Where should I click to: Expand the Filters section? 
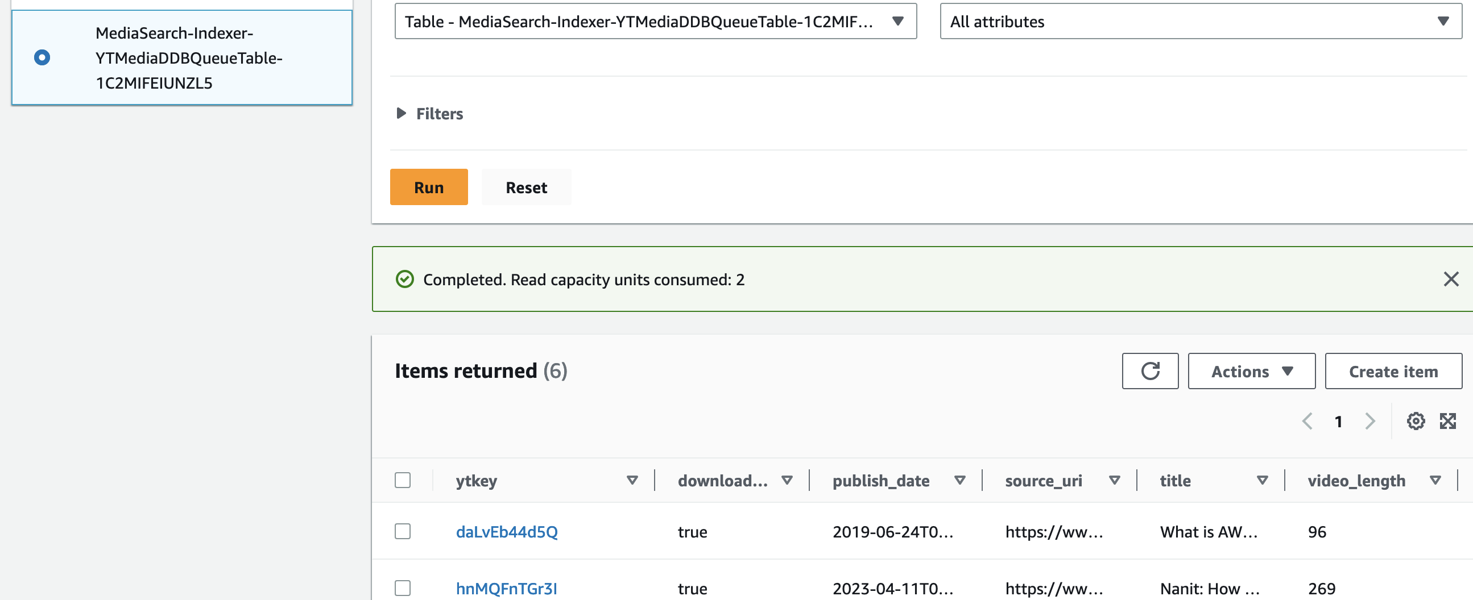[x=402, y=114]
